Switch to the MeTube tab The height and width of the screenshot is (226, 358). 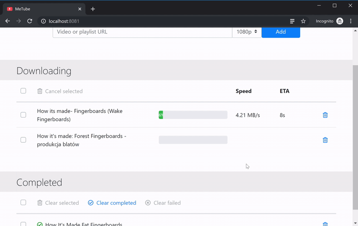[44, 9]
